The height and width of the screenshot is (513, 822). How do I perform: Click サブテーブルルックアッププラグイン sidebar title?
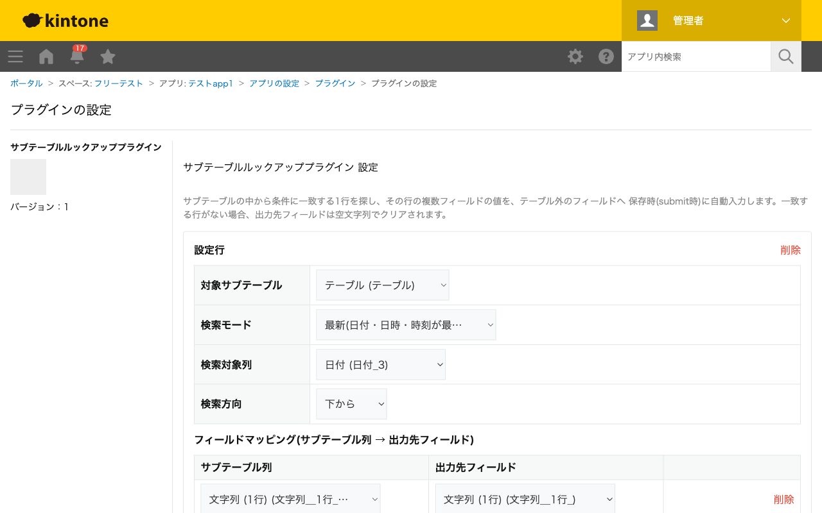coord(86,147)
